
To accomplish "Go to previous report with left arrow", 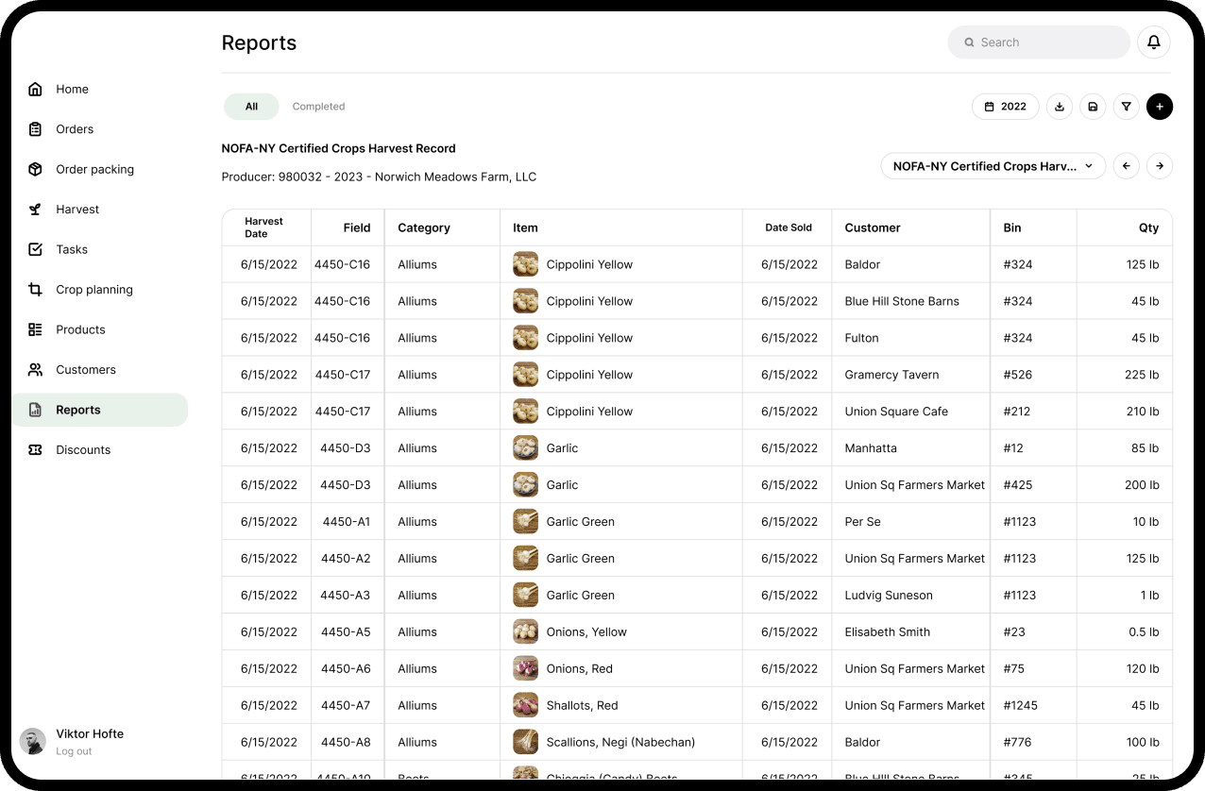I will pos(1126,166).
